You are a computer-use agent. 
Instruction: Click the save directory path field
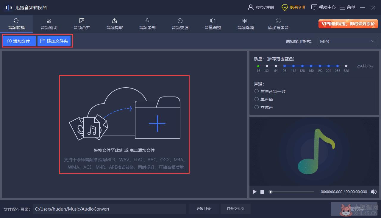[x=109, y=209]
